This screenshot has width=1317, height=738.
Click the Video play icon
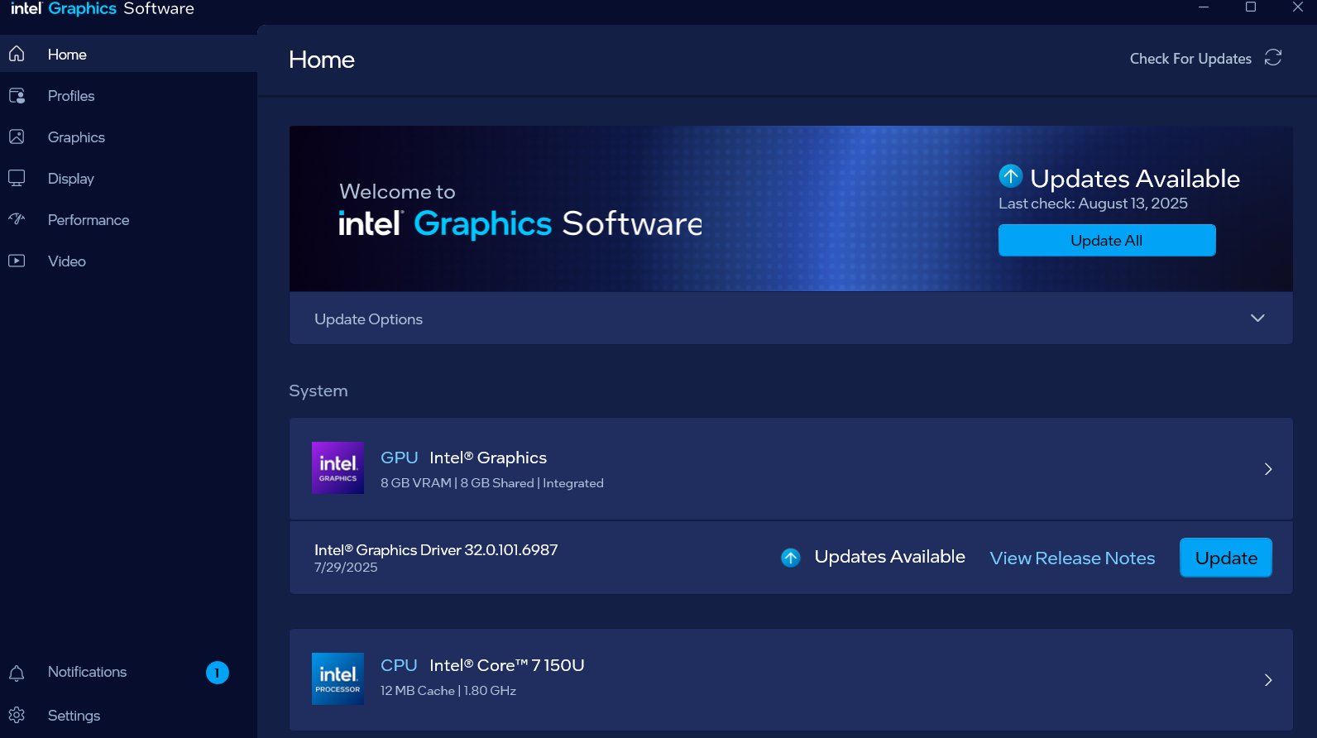17,261
